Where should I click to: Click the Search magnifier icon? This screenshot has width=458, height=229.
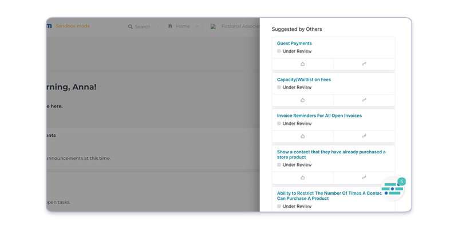pos(131,26)
